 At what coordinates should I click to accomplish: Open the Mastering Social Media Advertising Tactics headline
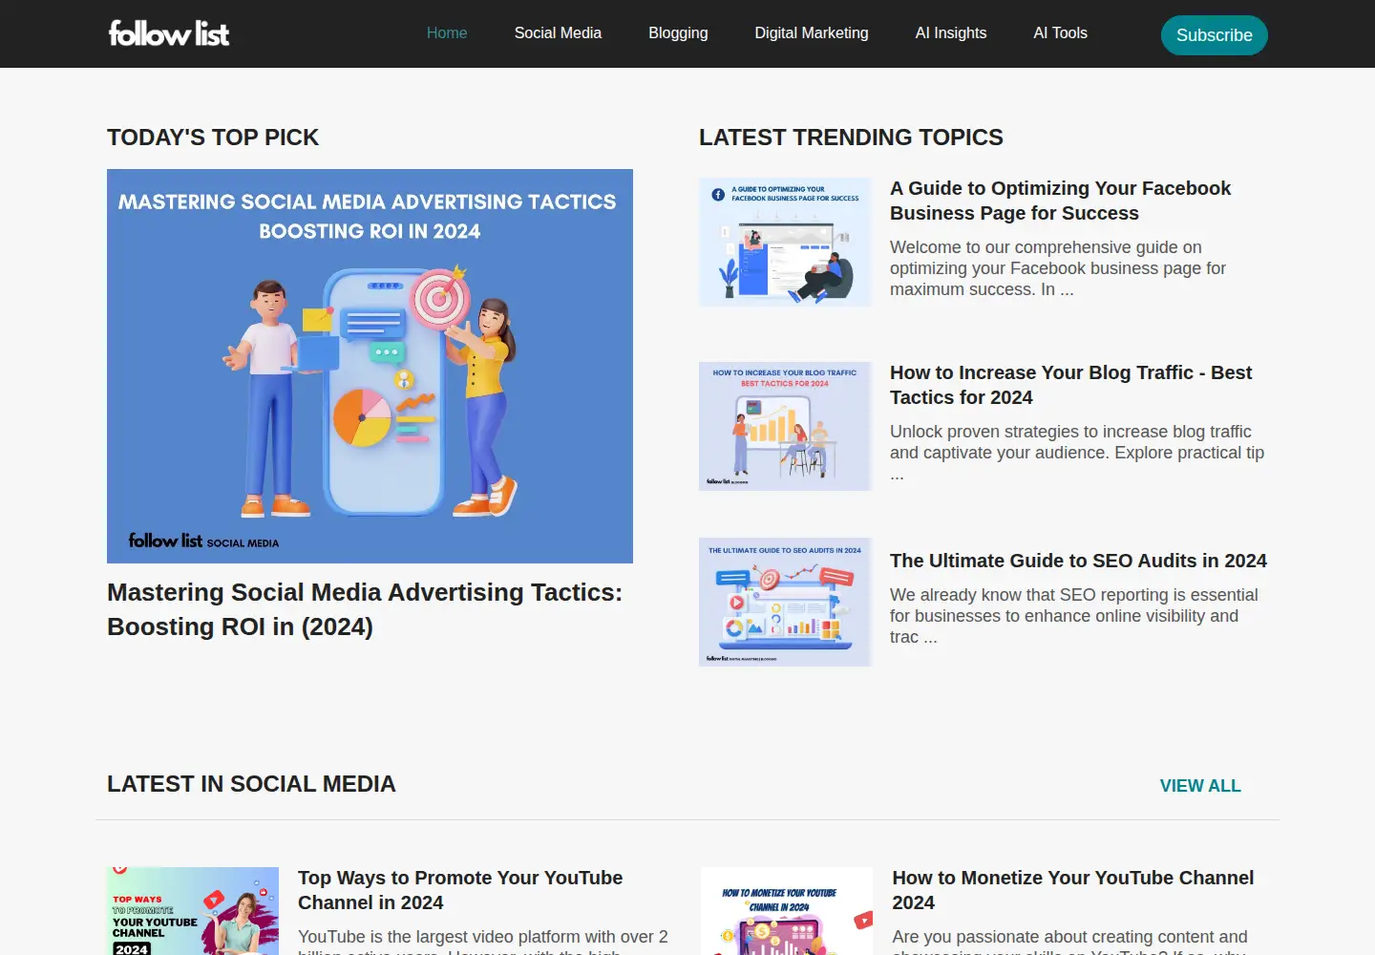point(365,609)
